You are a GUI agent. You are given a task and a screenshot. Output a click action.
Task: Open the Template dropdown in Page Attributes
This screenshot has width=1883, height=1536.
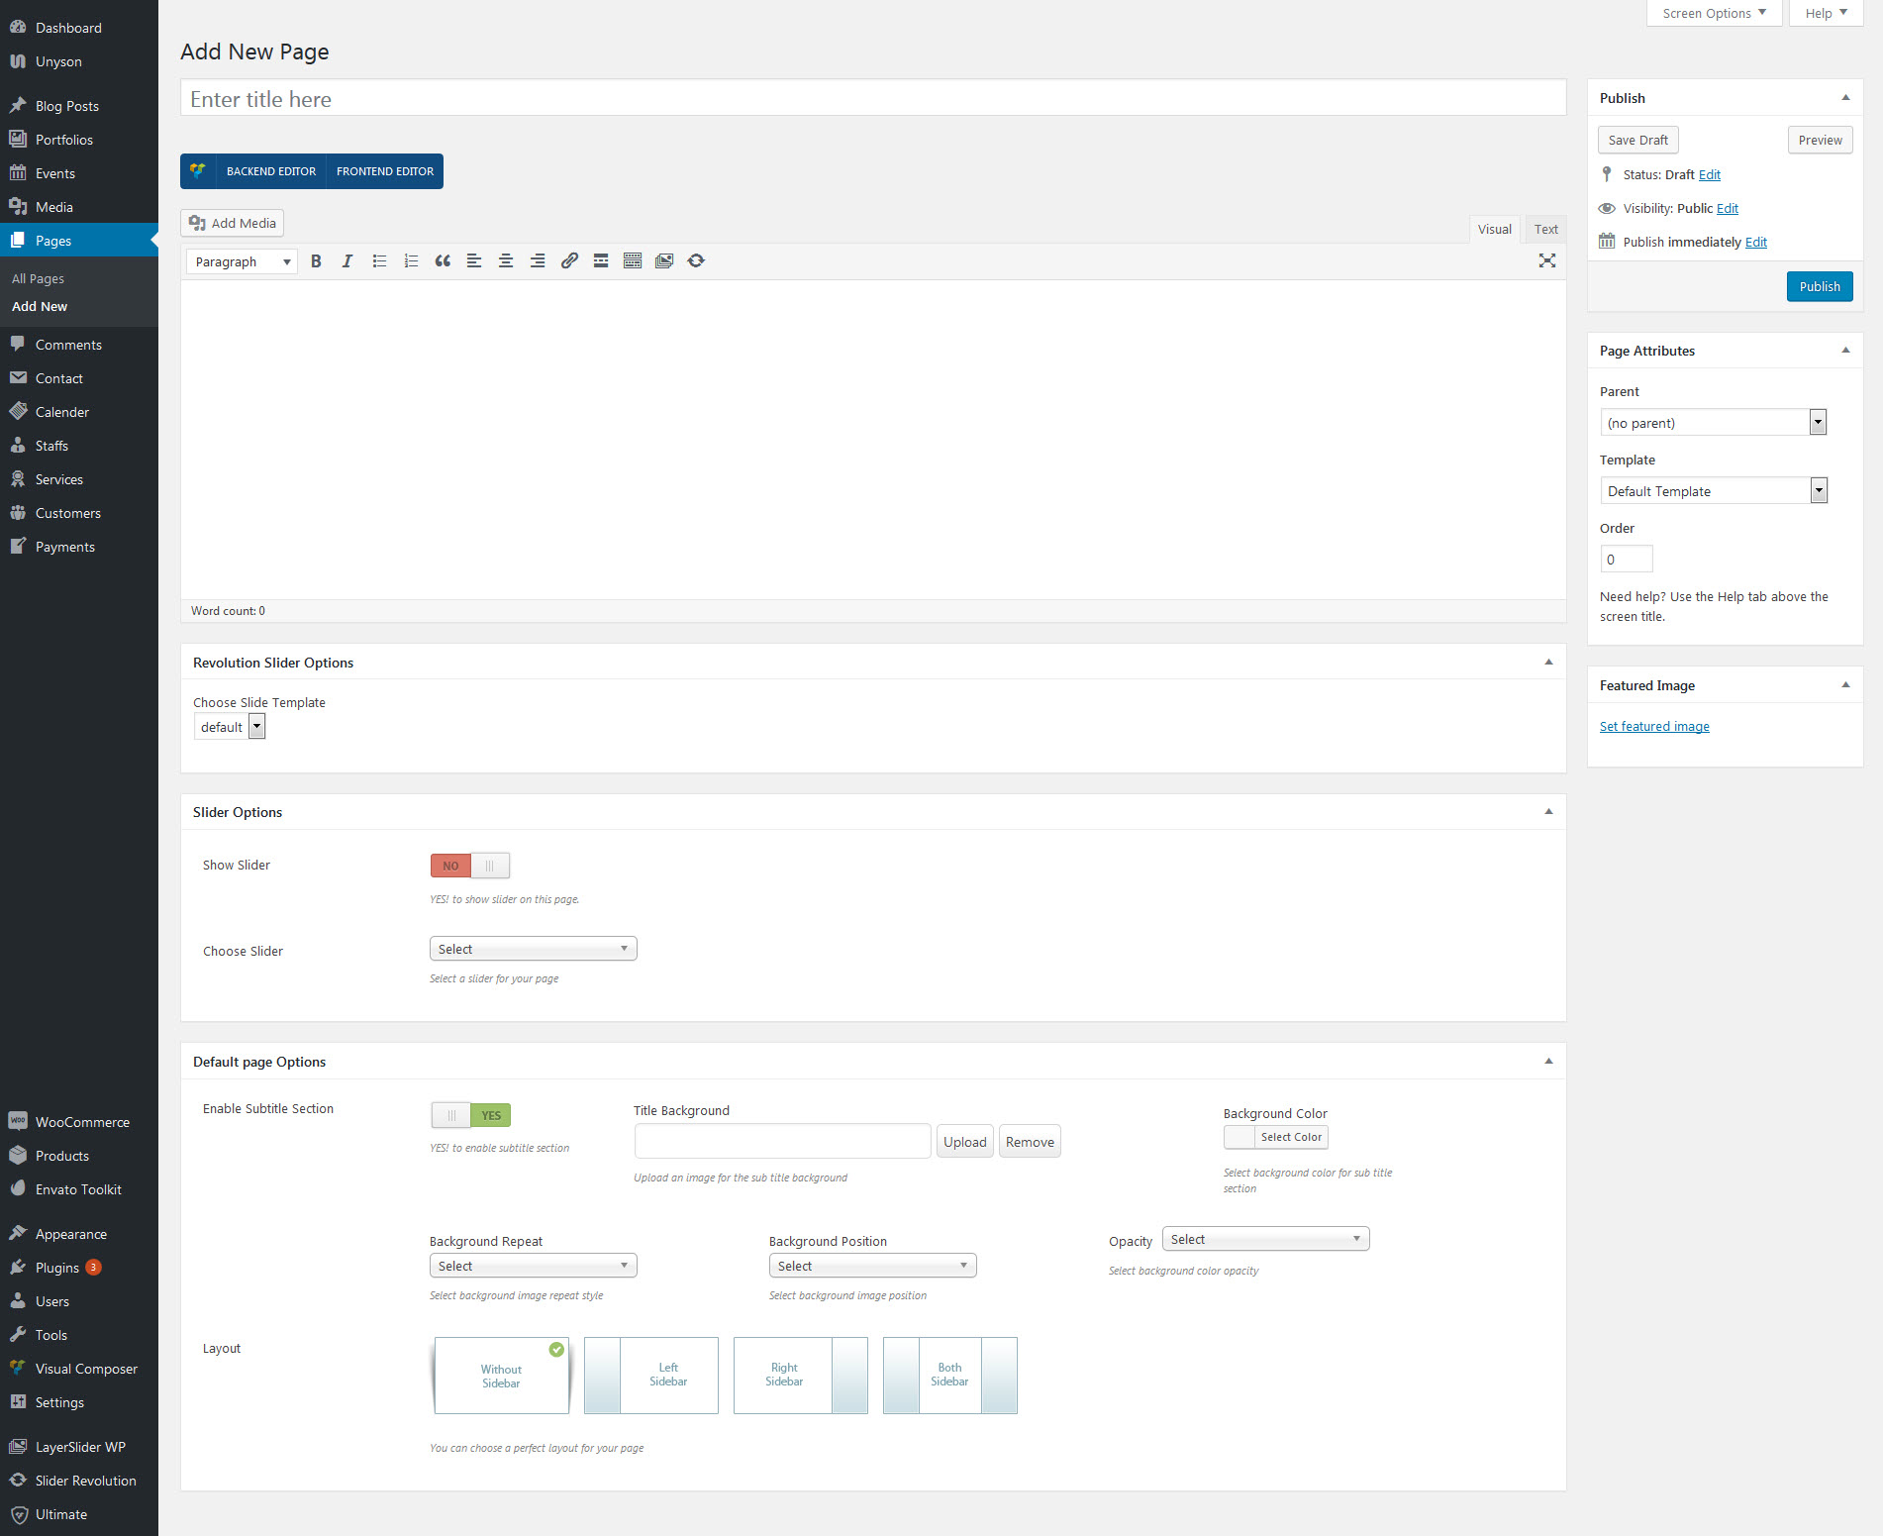click(x=1713, y=491)
